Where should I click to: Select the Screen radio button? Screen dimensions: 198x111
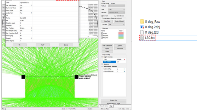102,16
